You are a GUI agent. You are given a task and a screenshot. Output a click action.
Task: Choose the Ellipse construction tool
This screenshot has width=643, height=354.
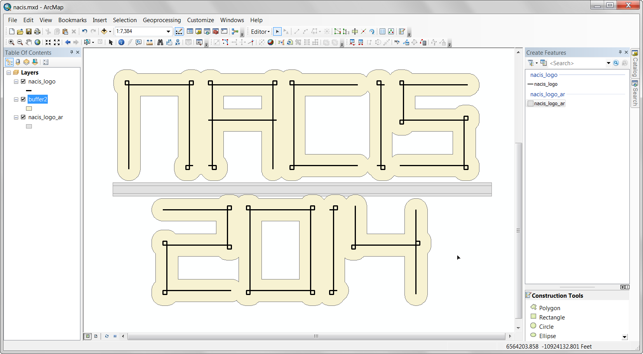click(x=543, y=336)
